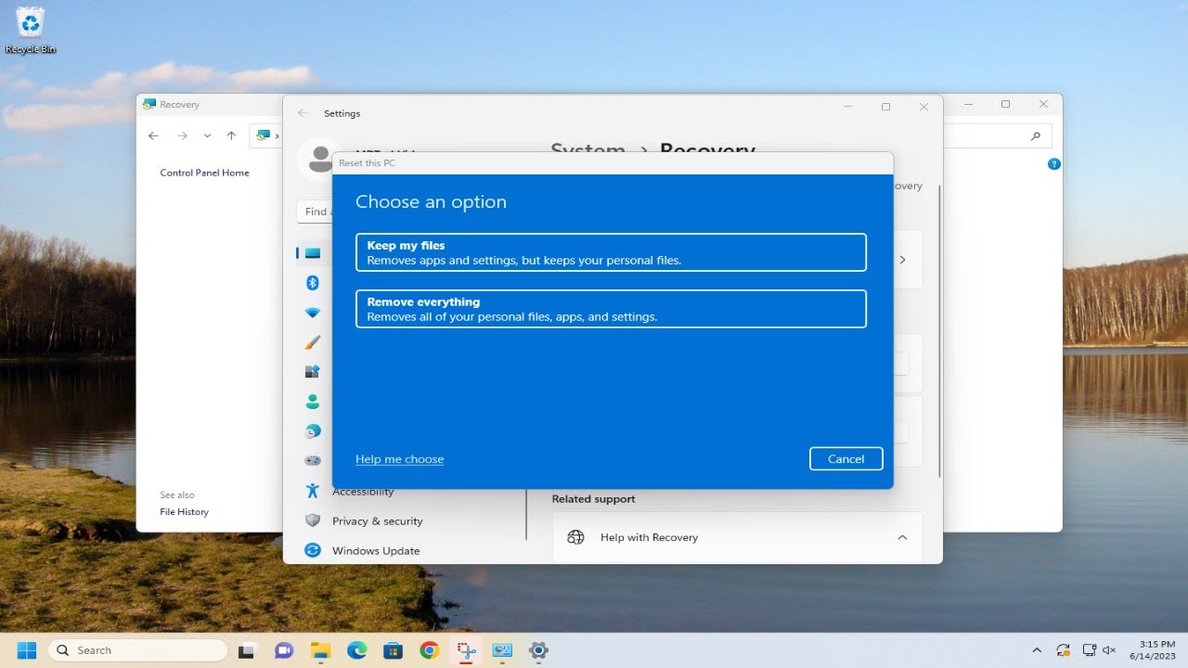Click the Settings page vertical scrollbar
This screenshot has height=668, width=1188.
tap(940, 331)
